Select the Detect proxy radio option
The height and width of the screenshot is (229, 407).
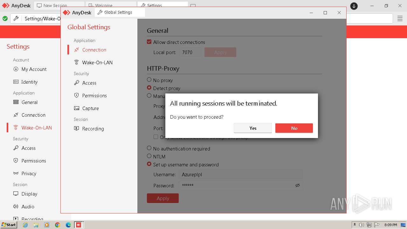149,88
